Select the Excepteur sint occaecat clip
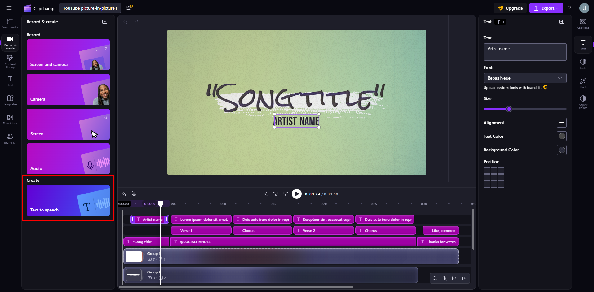The image size is (594, 292). 324,219
